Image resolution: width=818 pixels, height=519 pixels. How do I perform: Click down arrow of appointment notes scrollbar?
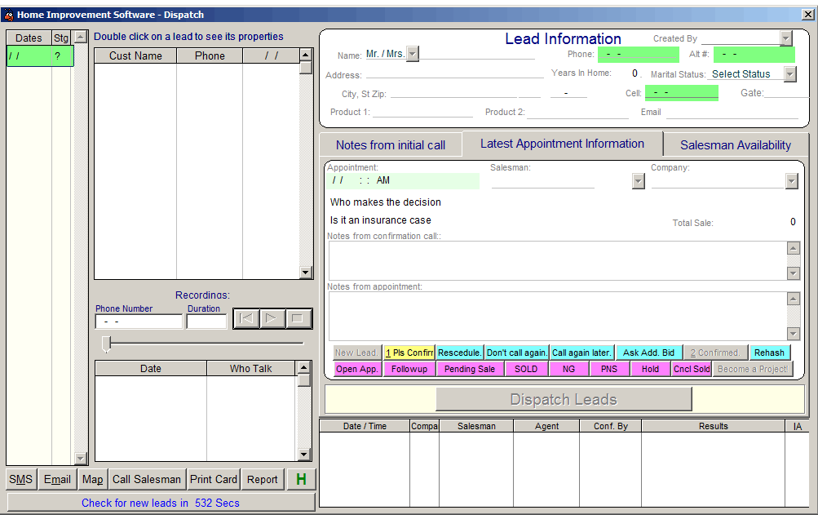(793, 334)
